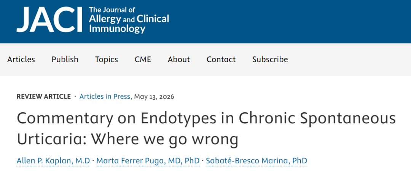Open the Publish navigation item
Image resolution: width=411 pixels, height=171 pixels.
[x=65, y=59]
